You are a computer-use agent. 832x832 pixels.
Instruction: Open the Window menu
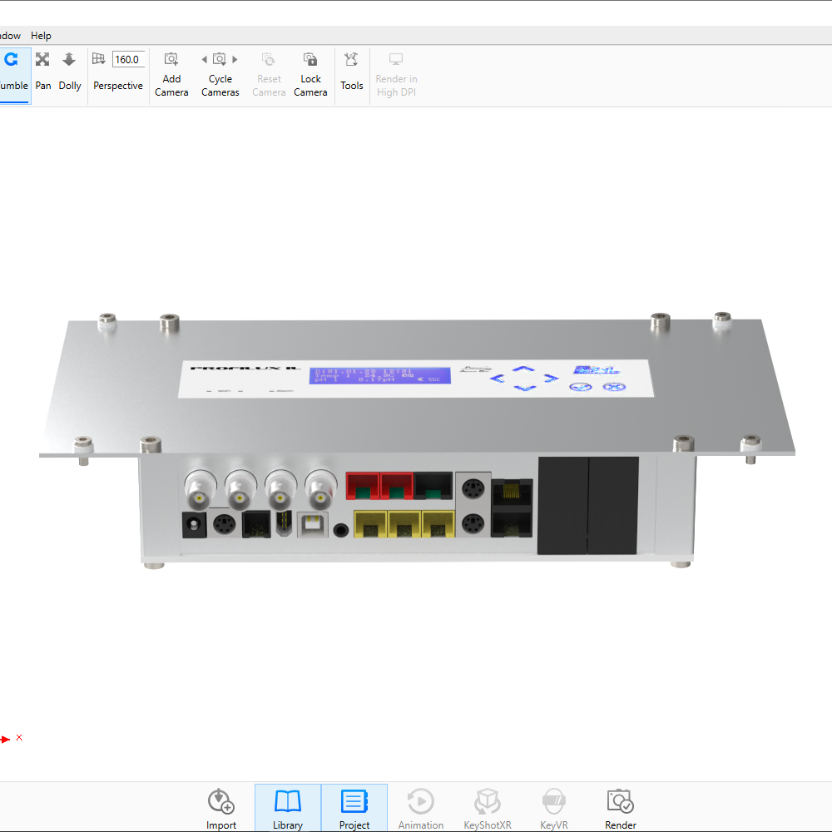click(8, 36)
